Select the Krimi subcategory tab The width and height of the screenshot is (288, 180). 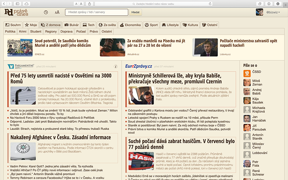click(x=23, y=32)
